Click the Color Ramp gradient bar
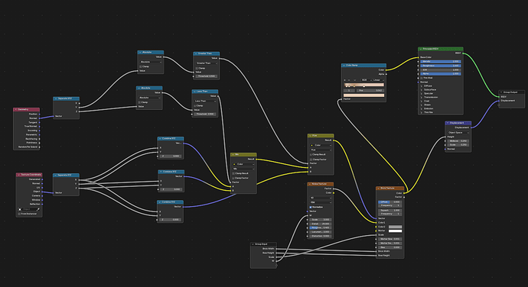Screen dimensions: 528x287 pos(364,85)
